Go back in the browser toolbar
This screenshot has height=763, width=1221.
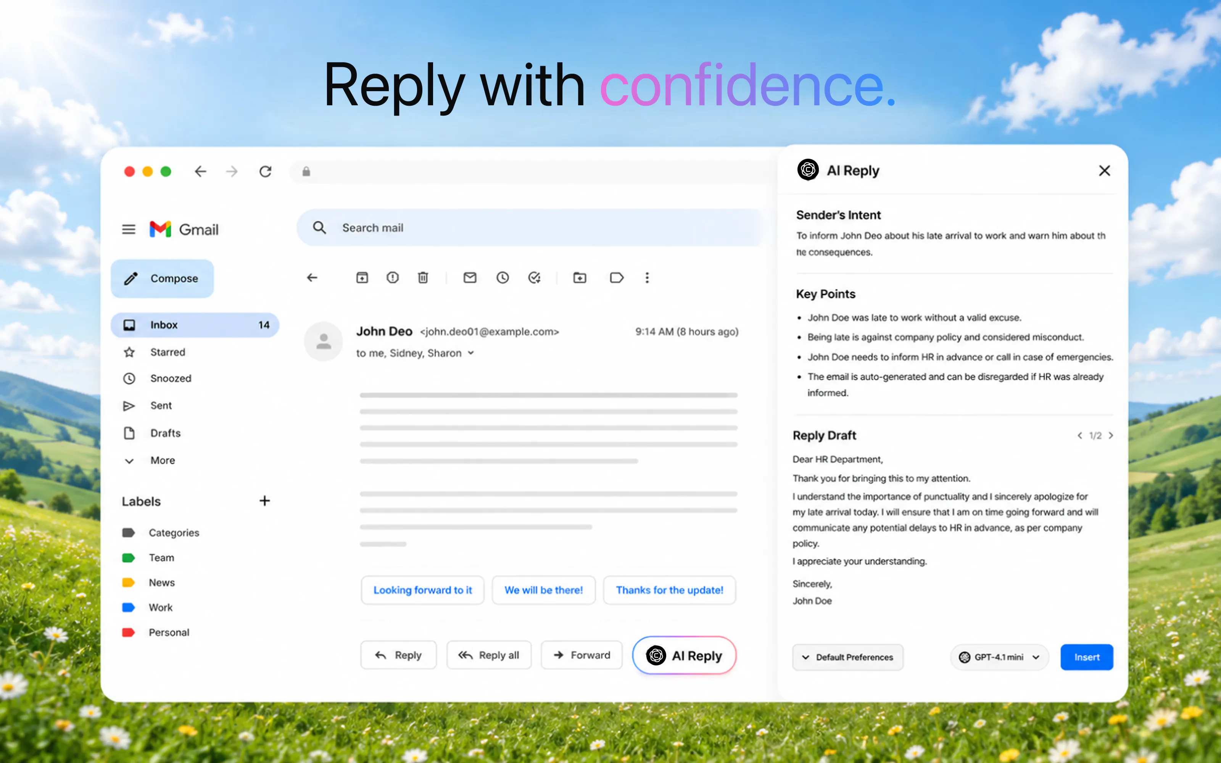[x=200, y=172]
